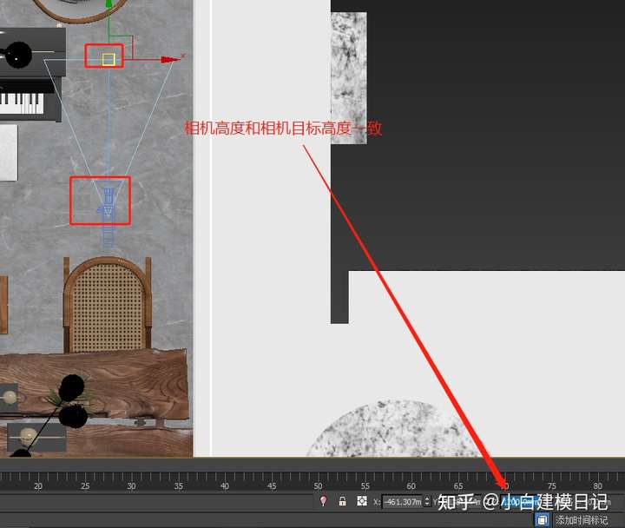
Task: Click frame 35 on the timeline
Action: click(x=179, y=485)
